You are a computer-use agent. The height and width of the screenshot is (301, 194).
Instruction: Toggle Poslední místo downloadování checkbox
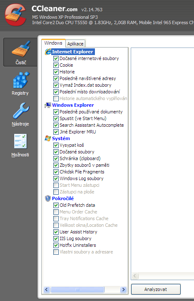pos(56,92)
